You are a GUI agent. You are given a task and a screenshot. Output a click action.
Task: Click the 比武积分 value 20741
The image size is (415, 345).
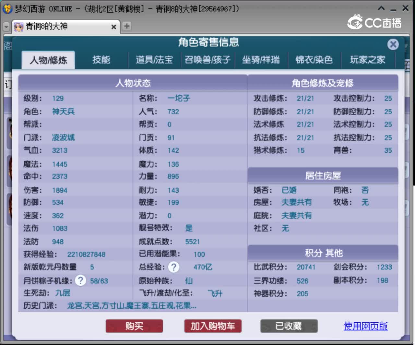pyautogui.click(x=306, y=267)
